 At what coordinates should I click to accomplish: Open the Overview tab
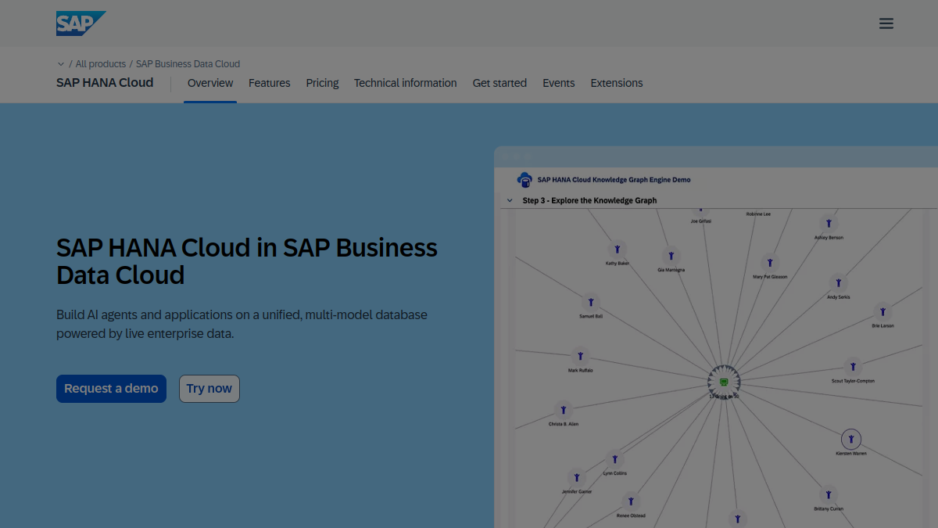(210, 83)
